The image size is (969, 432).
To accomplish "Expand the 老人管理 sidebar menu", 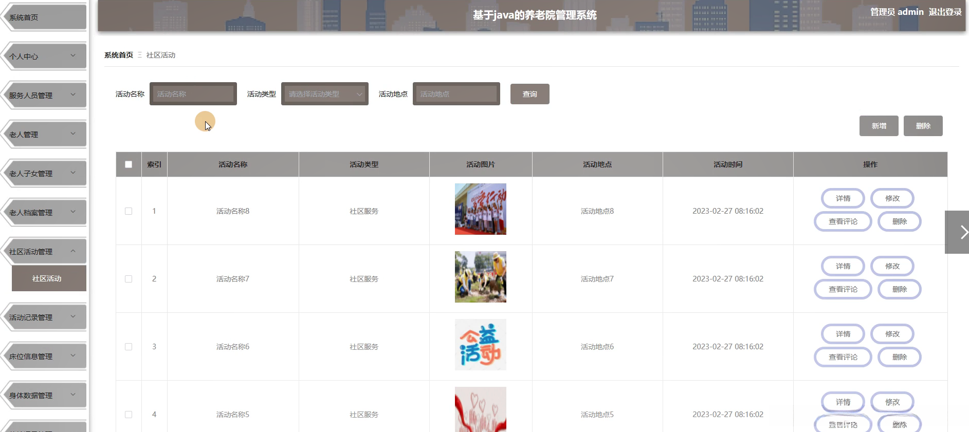I will (x=44, y=135).
